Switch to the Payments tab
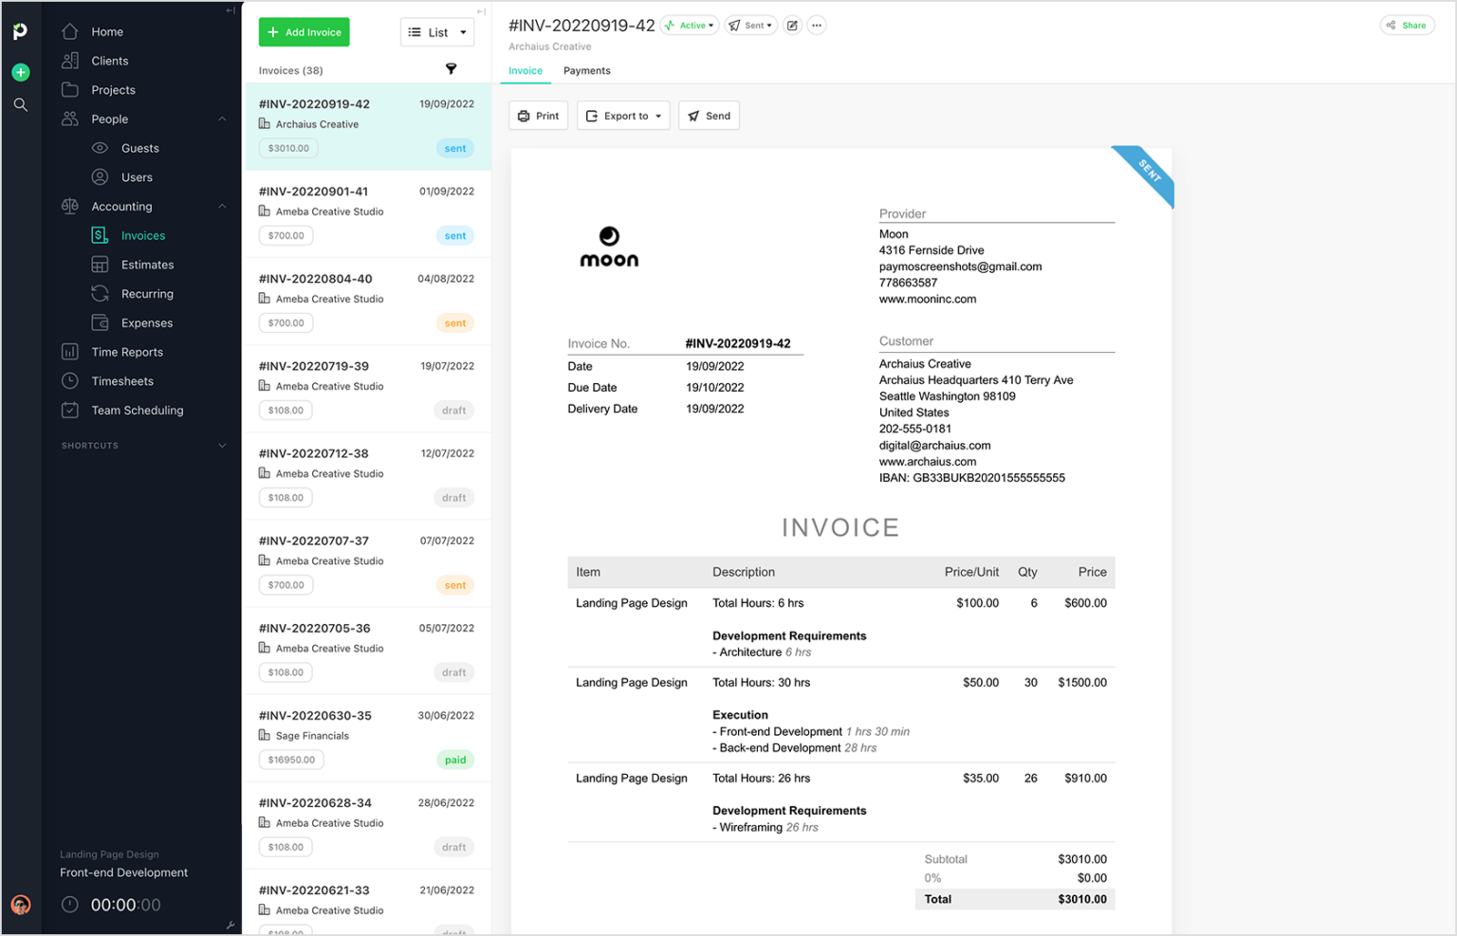Screen dimensions: 1457x936 [586, 70]
